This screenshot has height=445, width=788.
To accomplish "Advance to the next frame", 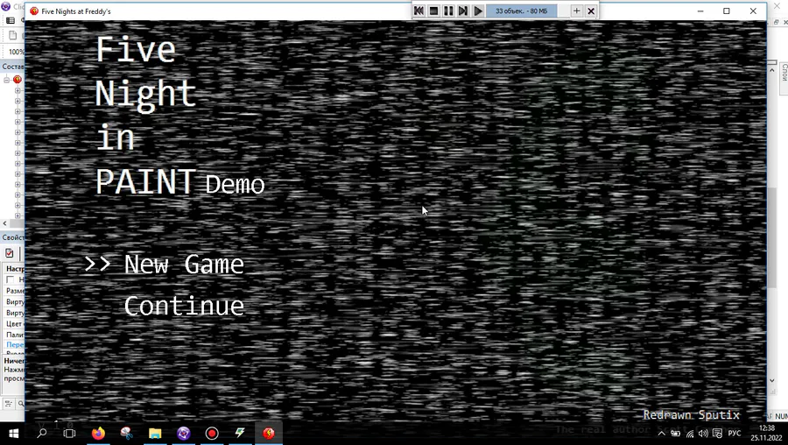I will [463, 11].
